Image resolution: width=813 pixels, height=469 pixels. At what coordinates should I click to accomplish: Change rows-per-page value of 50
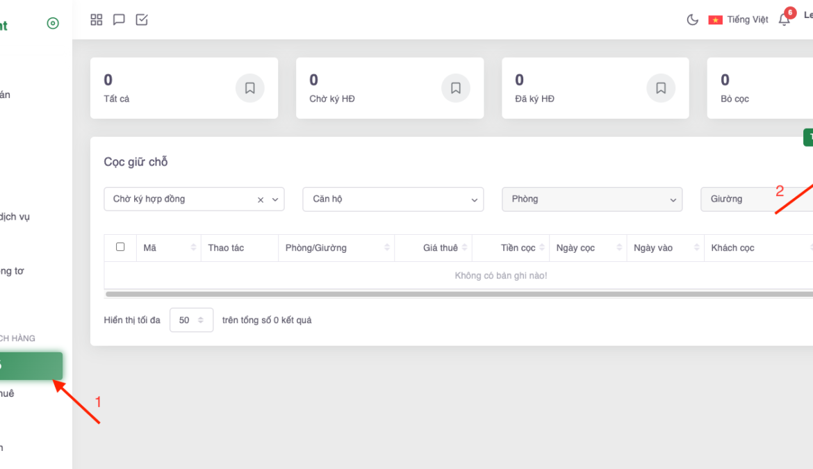coord(191,320)
